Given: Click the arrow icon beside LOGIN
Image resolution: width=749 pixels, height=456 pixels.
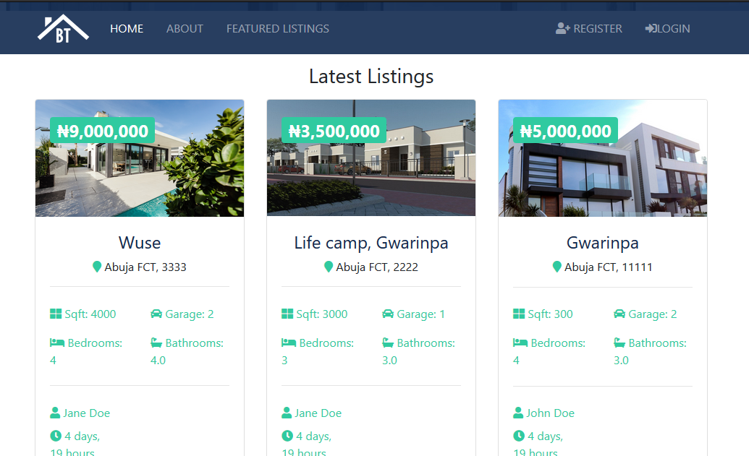Looking at the screenshot, I should point(651,28).
